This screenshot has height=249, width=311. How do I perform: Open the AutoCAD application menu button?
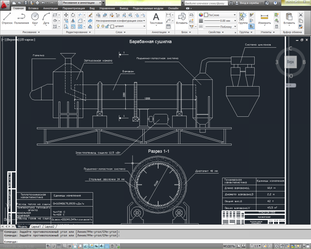[4, 4]
